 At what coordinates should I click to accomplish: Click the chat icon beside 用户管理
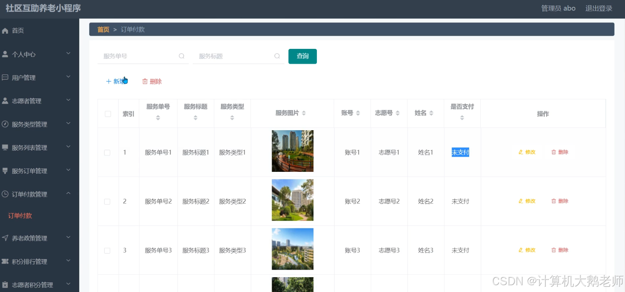(5, 77)
